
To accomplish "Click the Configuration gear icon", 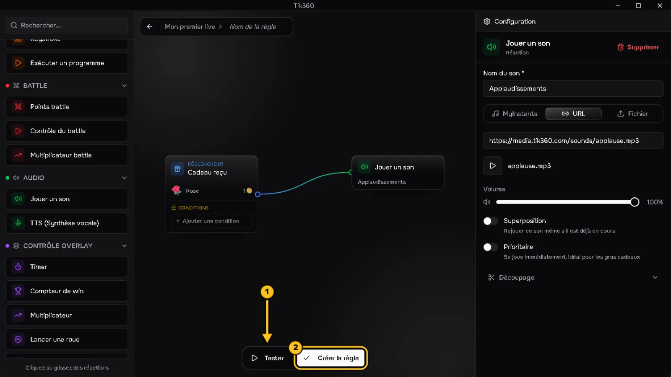I will point(487,21).
